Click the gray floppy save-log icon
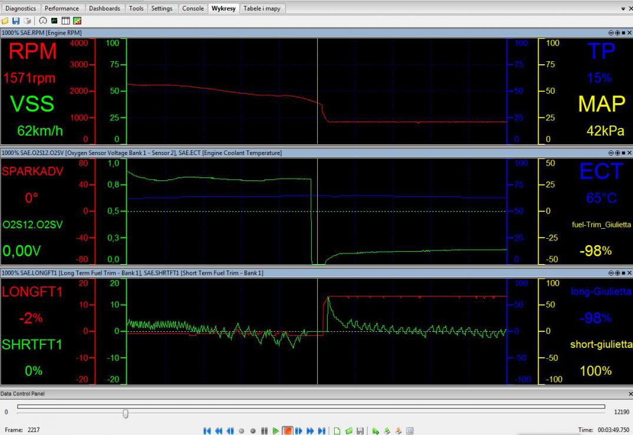 click(360, 430)
